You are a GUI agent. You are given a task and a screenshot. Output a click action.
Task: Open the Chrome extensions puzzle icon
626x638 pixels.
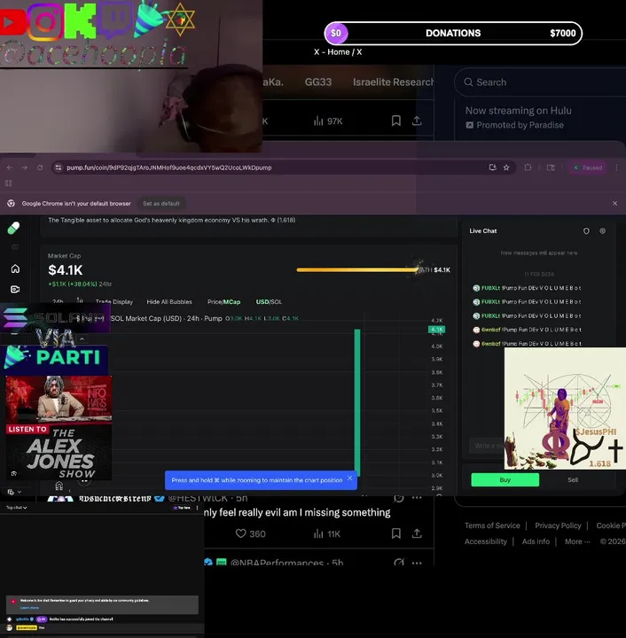[528, 167]
